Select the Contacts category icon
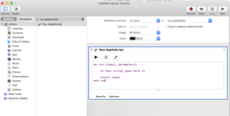The height and width of the screenshot is (116, 230). 9,33
